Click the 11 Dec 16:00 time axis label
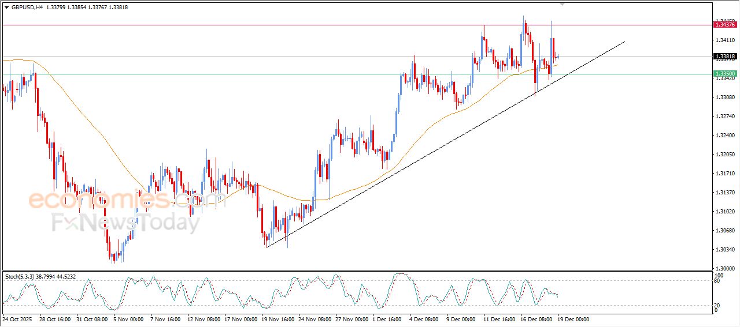Viewport: 740px width, 327px height. (499, 319)
